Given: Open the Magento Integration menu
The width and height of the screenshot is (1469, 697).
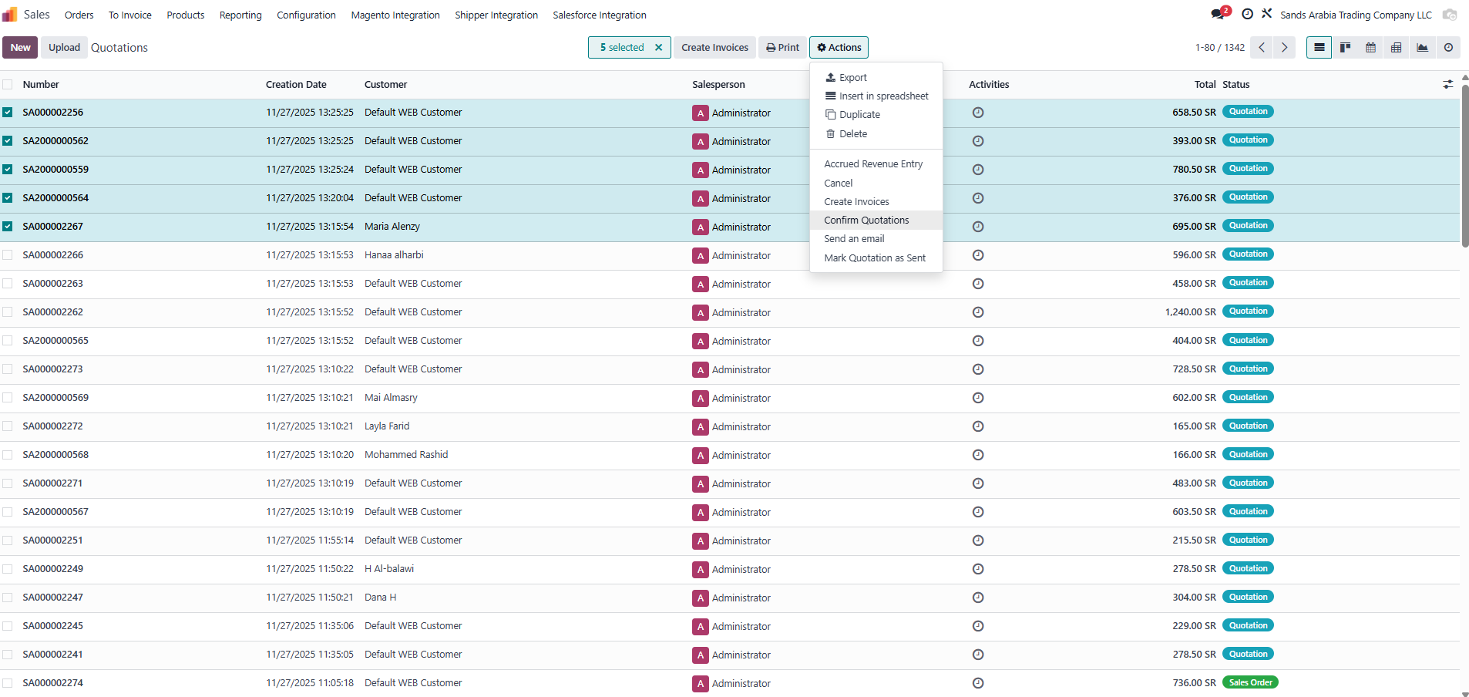Looking at the screenshot, I should 395,15.
